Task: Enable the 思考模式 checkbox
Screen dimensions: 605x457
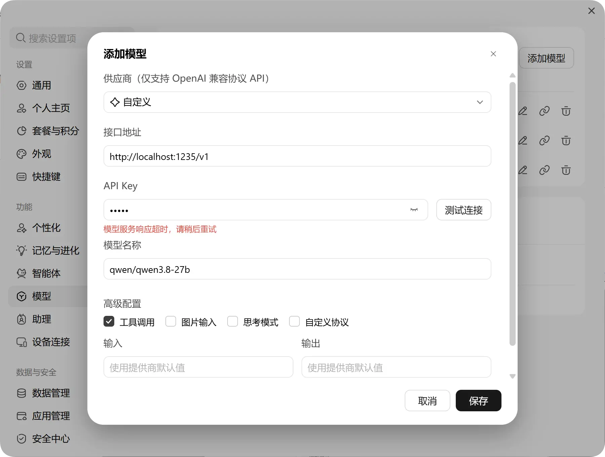Action: pos(233,322)
